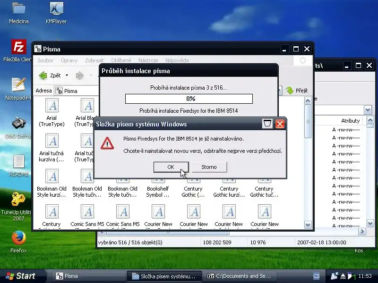Click the help button in the warning dialog title bar
The image size is (378, 283).
(267, 124)
